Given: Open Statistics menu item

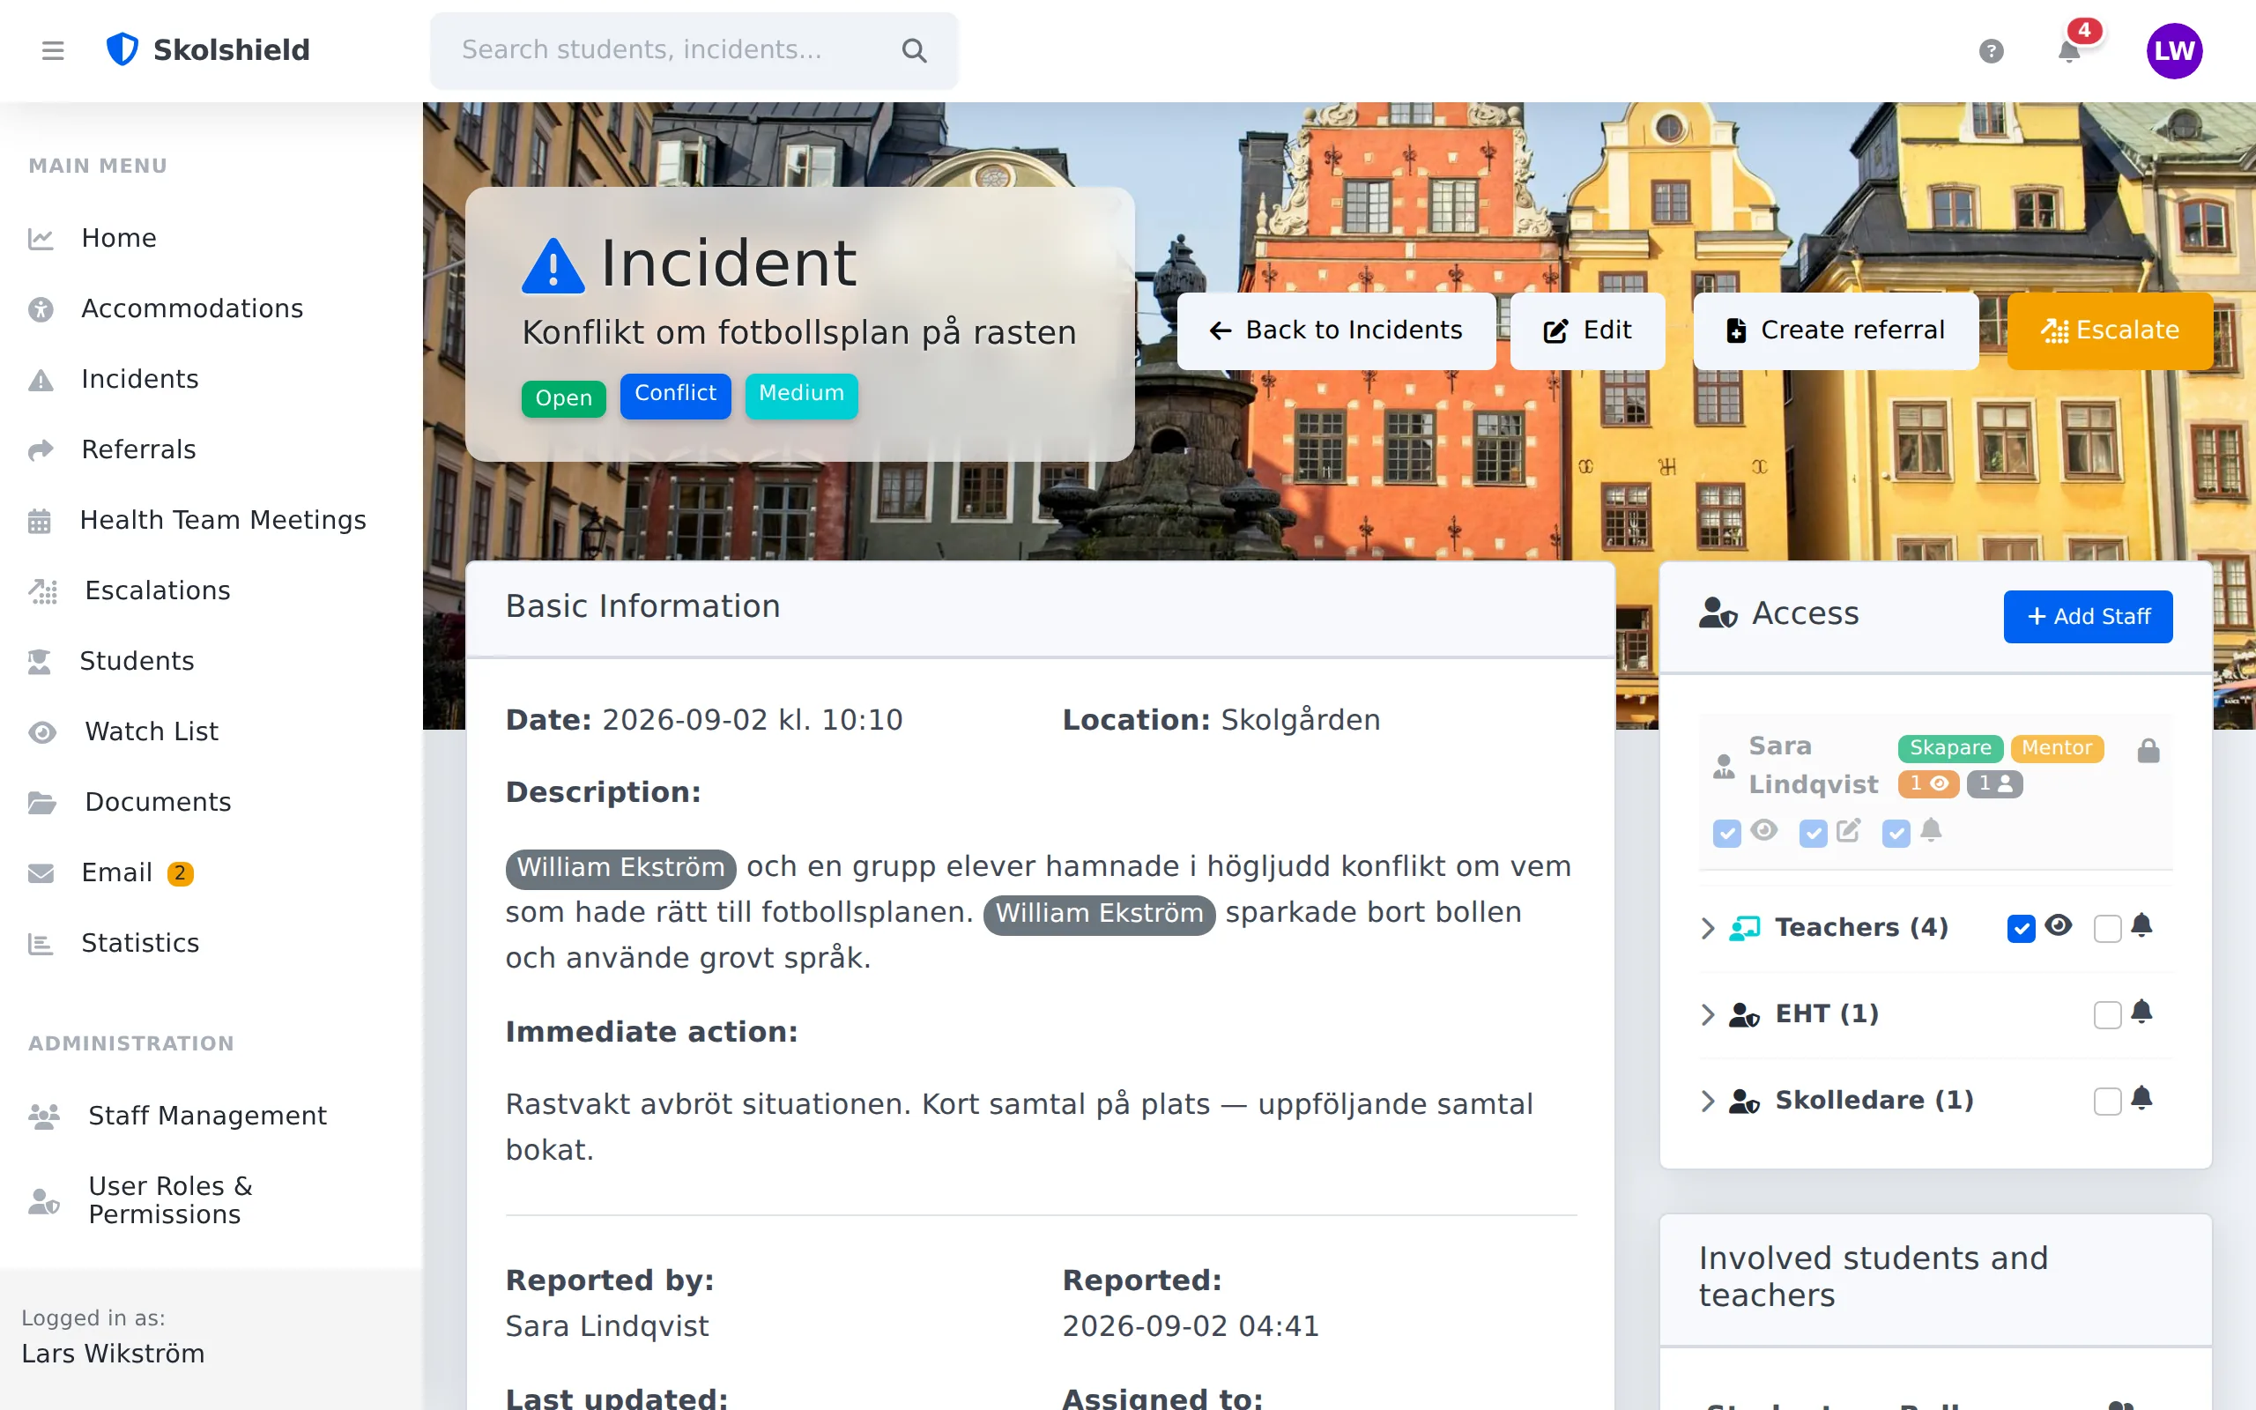Looking at the screenshot, I should 211,944.
